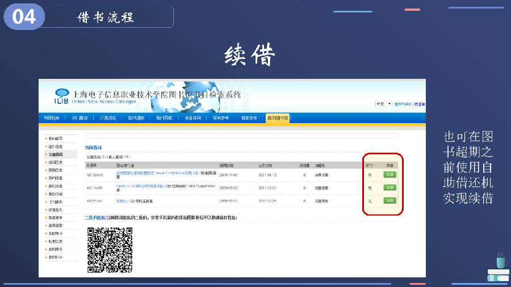The width and height of the screenshot is (511, 287).
Task: Click the 04 slide number badge
Action: [23, 17]
